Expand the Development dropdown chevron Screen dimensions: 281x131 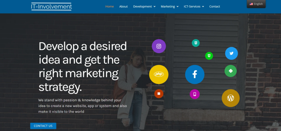(154, 7)
